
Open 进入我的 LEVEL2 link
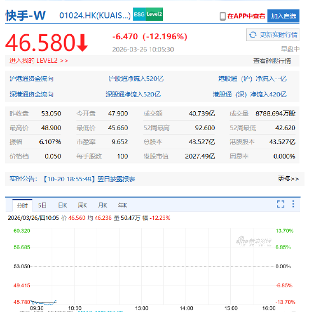click(x=39, y=61)
